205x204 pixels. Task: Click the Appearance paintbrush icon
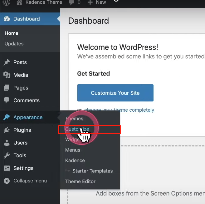coord(7,117)
